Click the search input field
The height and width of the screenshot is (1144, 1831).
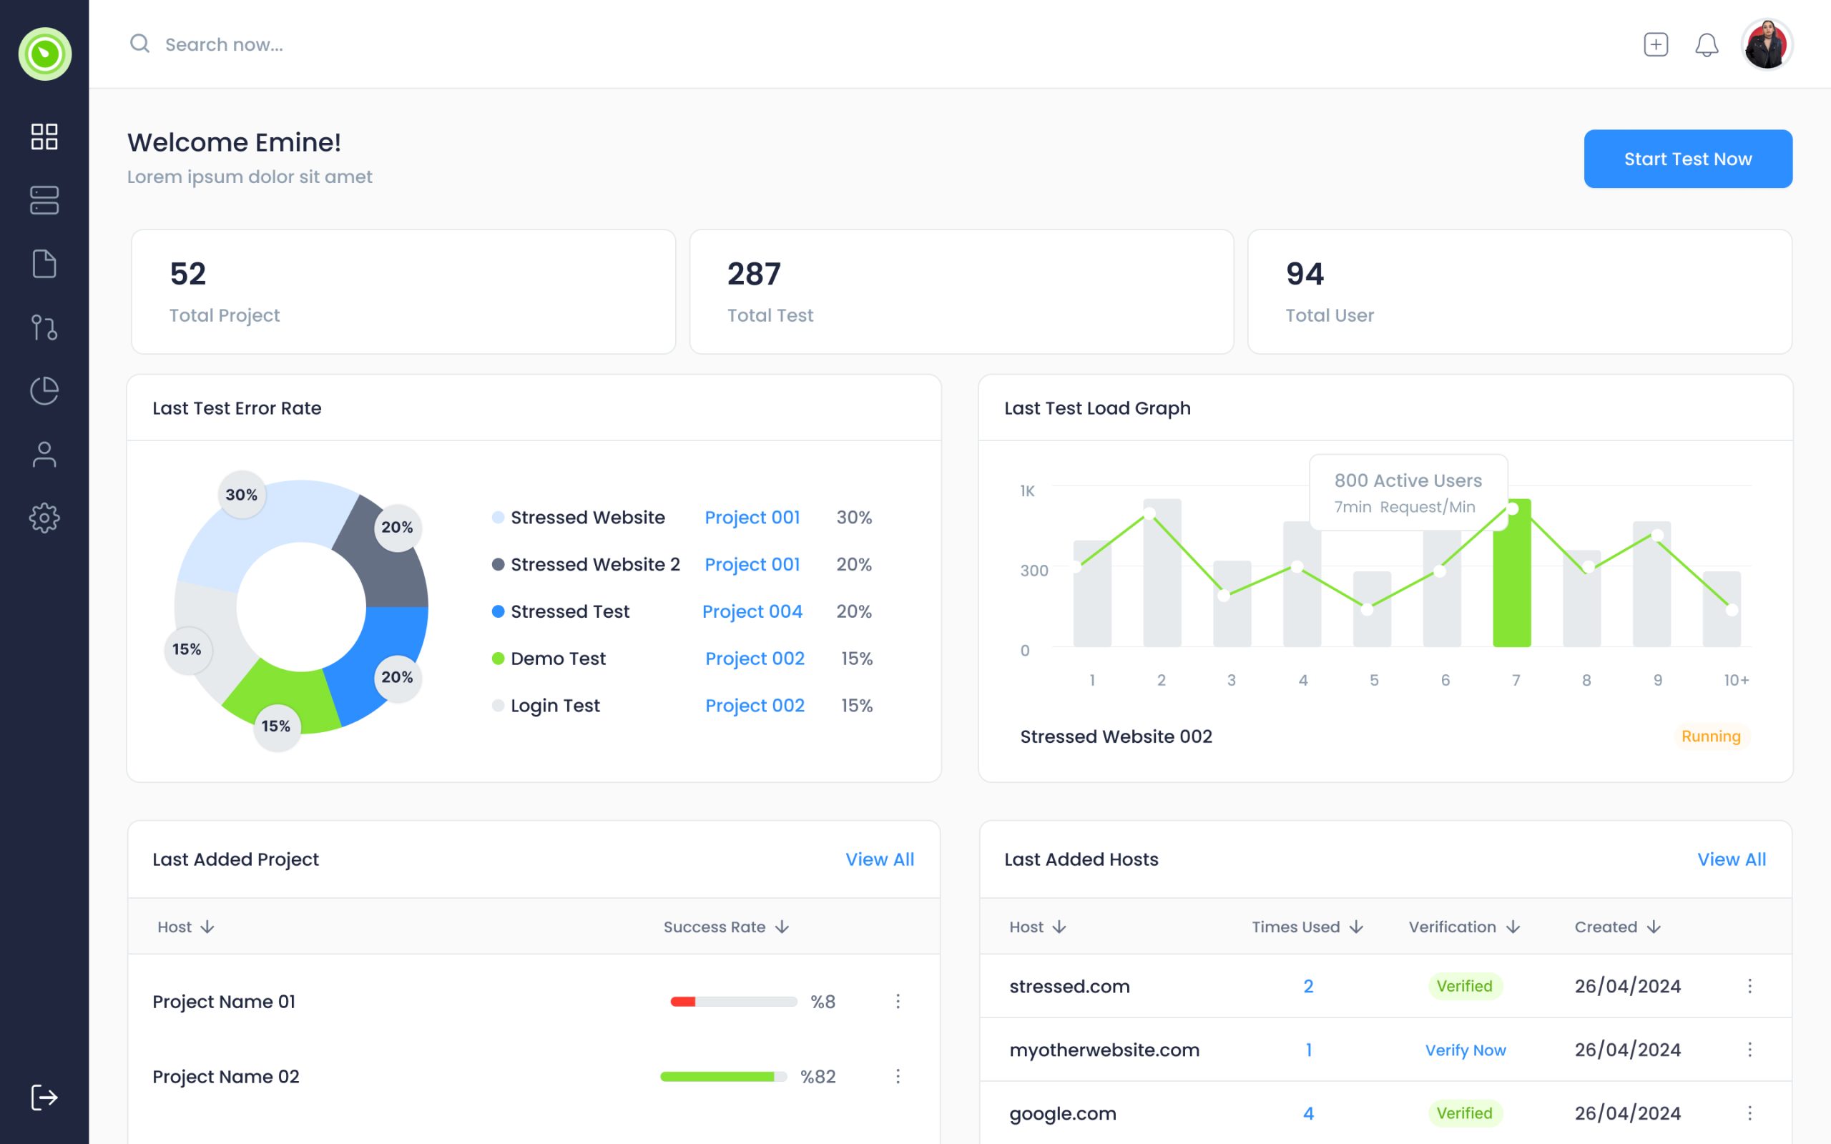pyautogui.click(x=223, y=44)
